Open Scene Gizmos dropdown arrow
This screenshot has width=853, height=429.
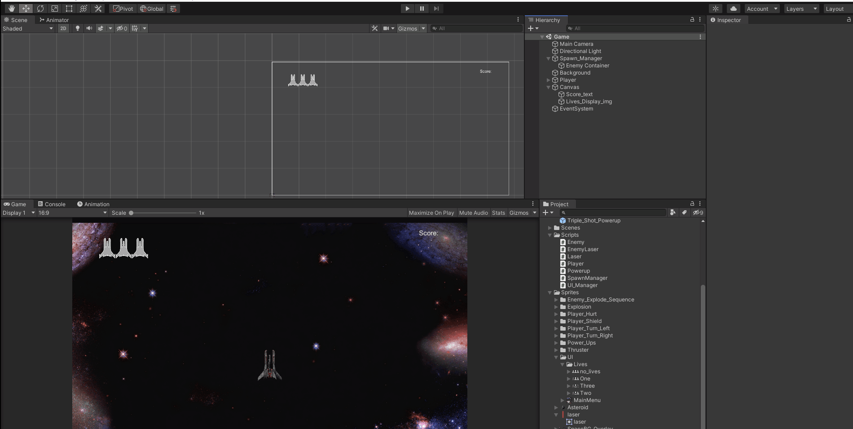tap(423, 28)
